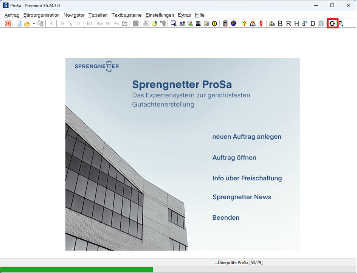Click the B letter toolbar button
Viewport: 357px width, 273px height.
point(280,23)
